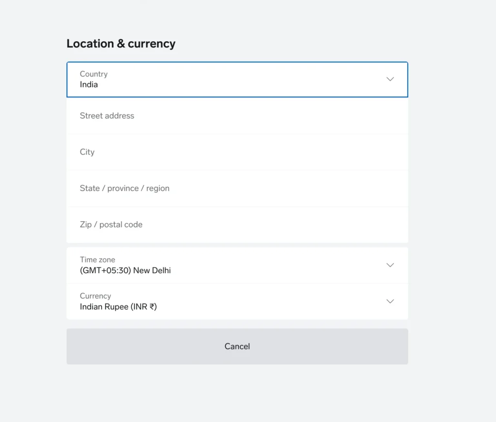The height and width of the screenshot is (422, 496).
Task: Click the "(GMT+05:30) New Delhi" value
Action: pyautogui.click(x=125, y=271)
